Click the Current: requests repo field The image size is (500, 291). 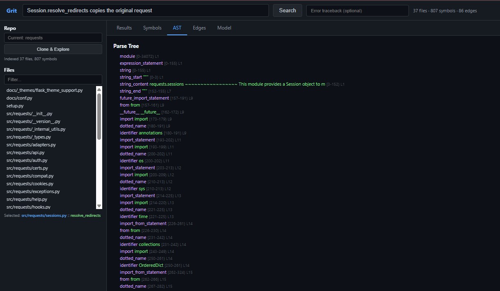[x=53, y=38]
